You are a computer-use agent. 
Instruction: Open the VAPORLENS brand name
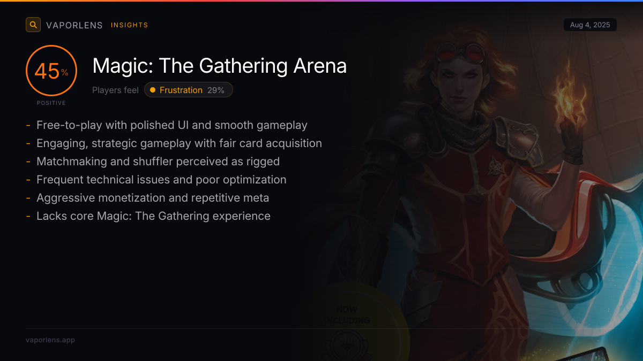click(x=74, y=25)
